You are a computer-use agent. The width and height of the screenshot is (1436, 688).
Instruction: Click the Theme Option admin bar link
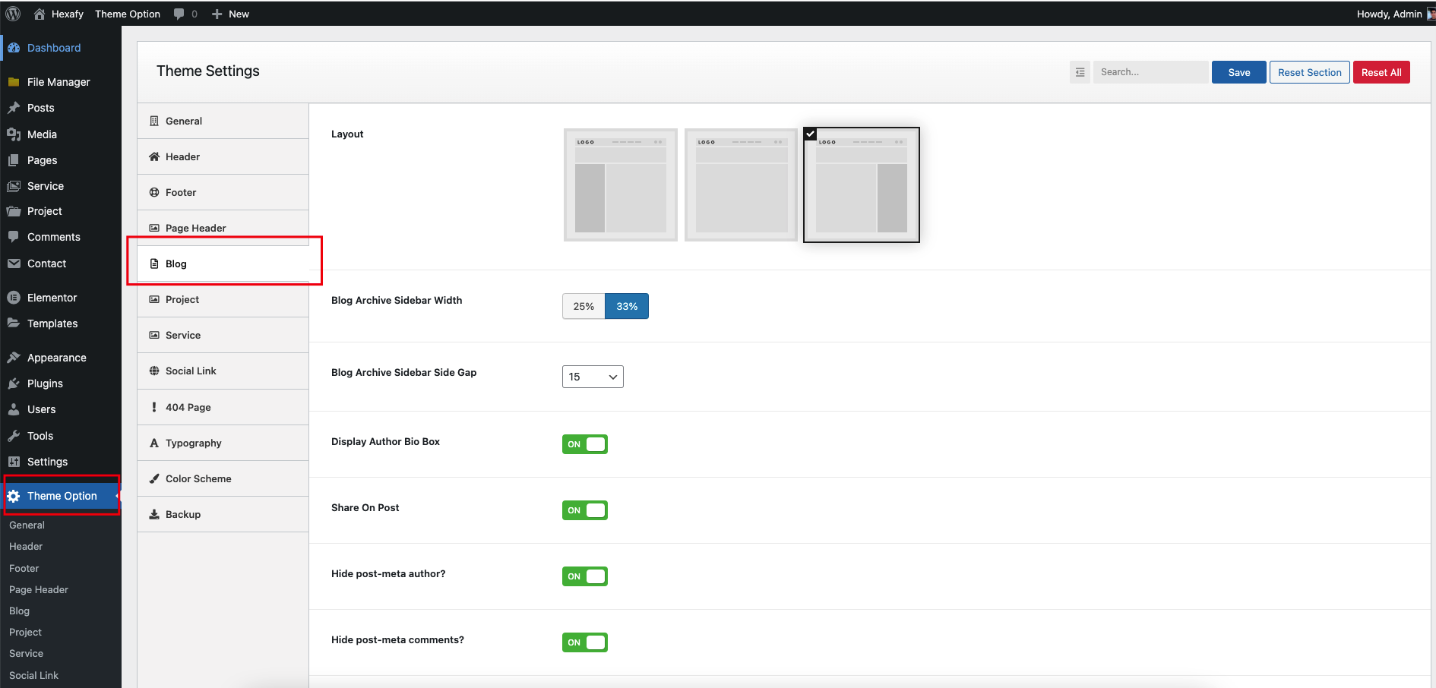coord(128,14)
